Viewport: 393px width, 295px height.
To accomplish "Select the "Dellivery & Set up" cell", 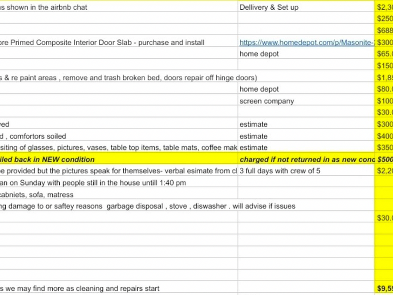I will pos(307,7).
